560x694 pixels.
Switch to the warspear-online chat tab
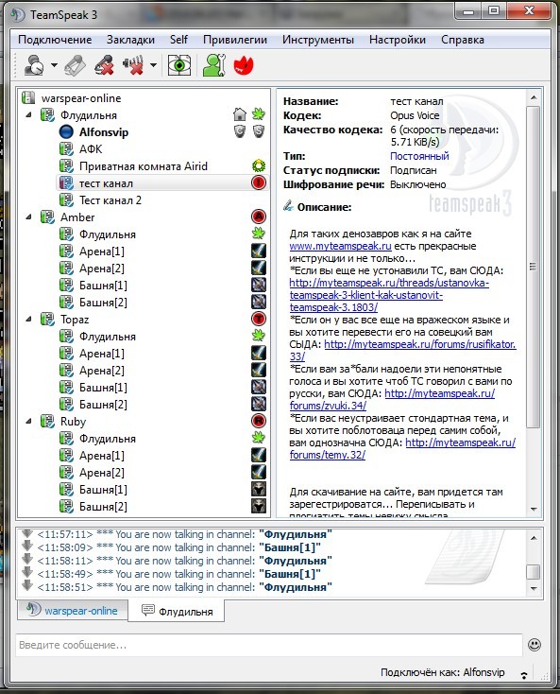point(73,611)
